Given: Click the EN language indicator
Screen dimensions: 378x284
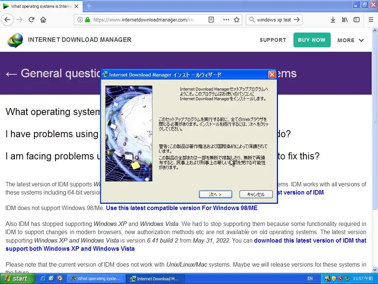Looking at the screenshot, I should coord(310,278).
